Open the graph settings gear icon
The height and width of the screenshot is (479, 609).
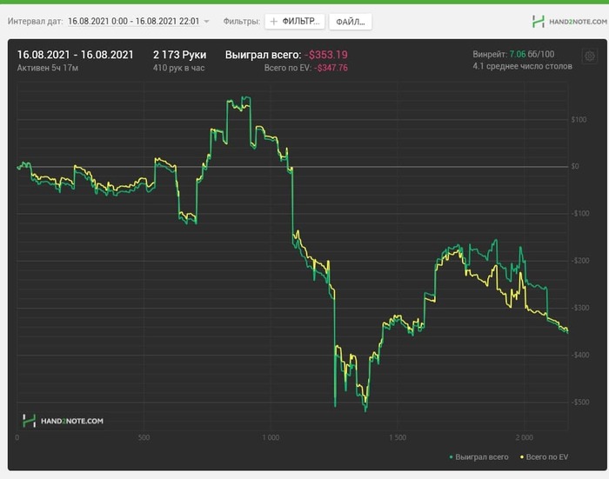pyautogui.click(x=589, y=57)
